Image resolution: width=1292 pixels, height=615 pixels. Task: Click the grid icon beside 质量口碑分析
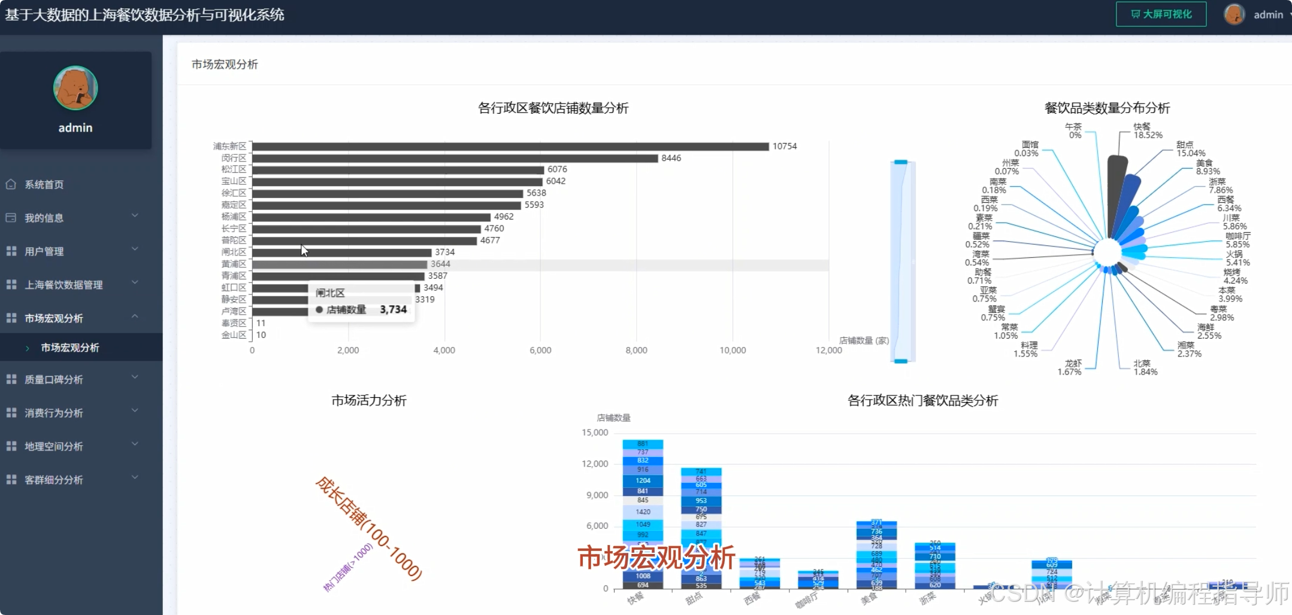click(x=11, y=379)
